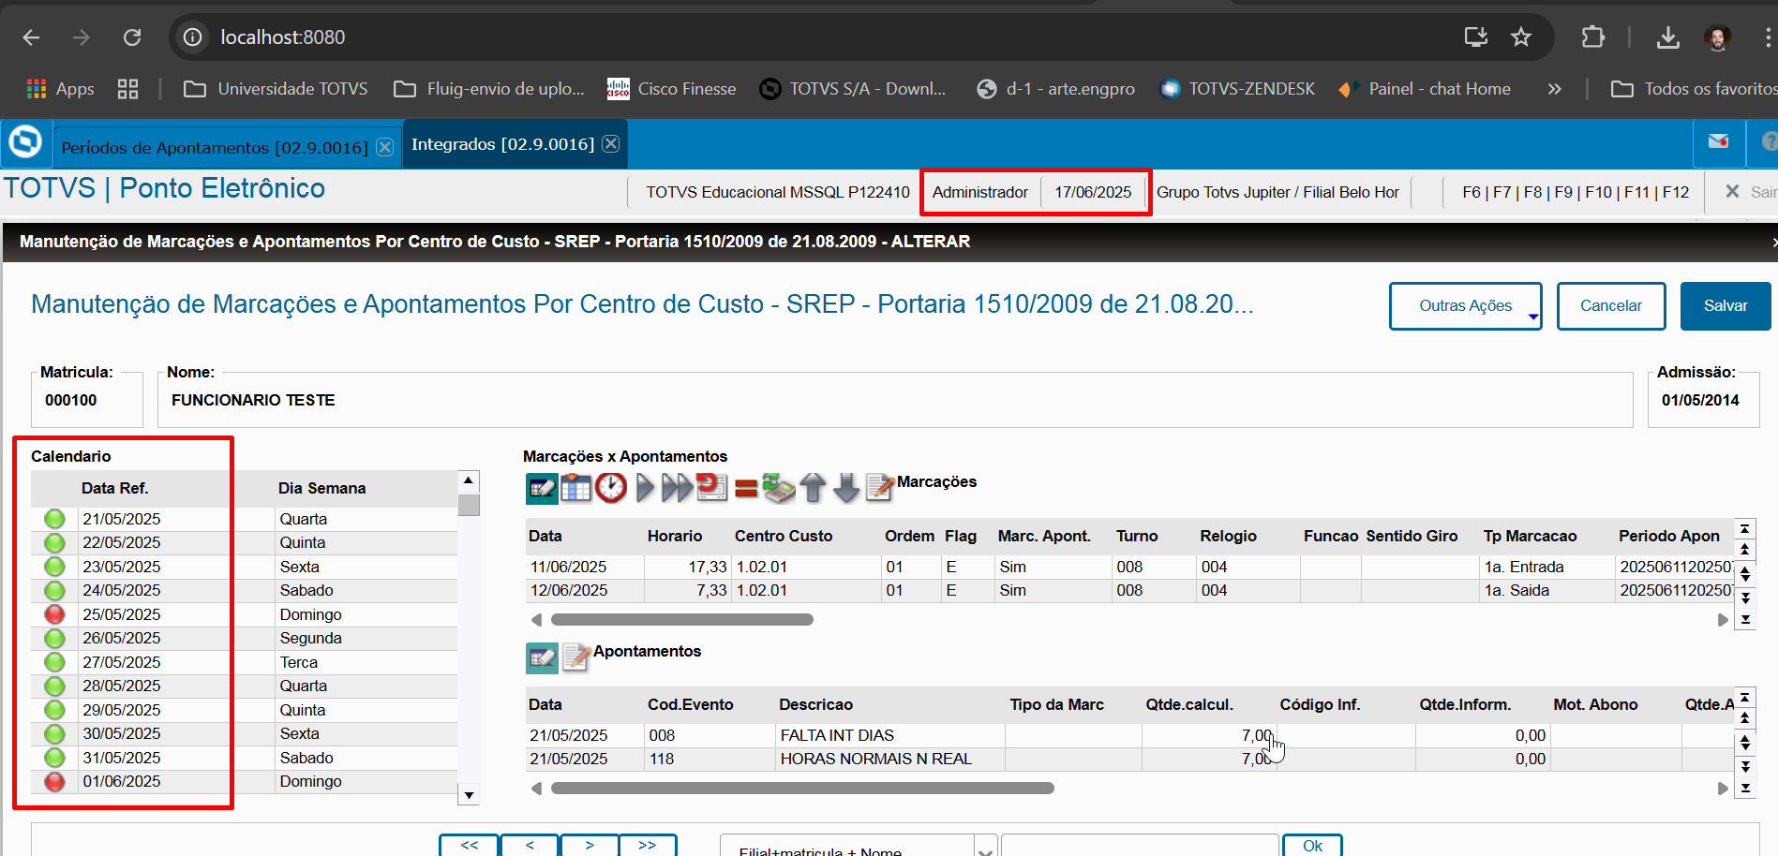Screen dimensions: 1778x856
Task: Click the calendar table insert icon
Action: pyautogui.click(x=575, y=488)
